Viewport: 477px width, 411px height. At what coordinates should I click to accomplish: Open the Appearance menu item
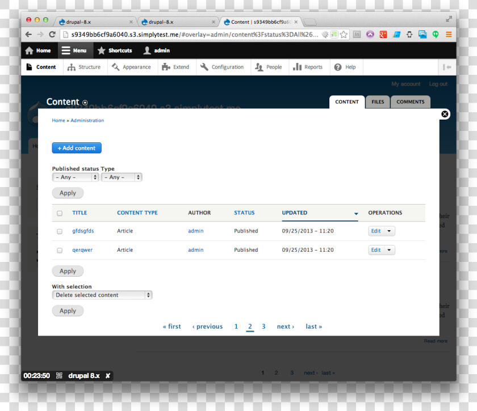click(131, 67)
